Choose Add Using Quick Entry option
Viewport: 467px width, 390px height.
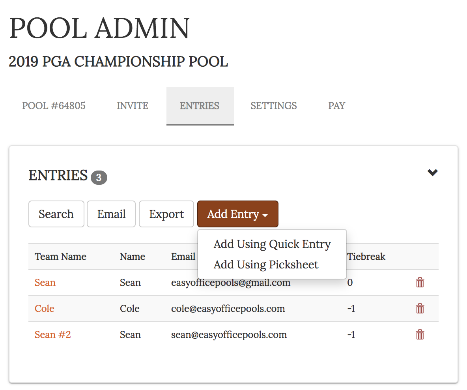tap(272, 244)
